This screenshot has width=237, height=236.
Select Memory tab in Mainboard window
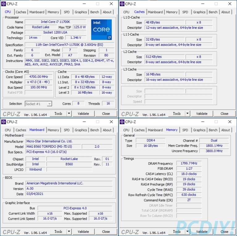(x=53, y=130)
